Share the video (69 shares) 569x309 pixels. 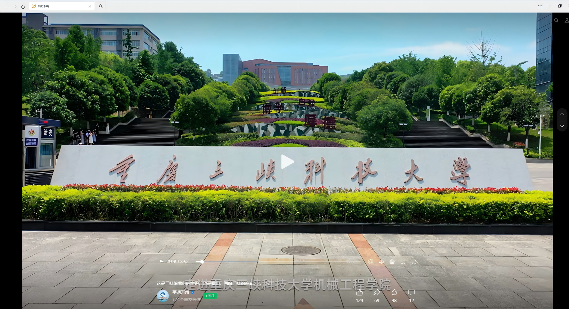click(x=377, y=293)
